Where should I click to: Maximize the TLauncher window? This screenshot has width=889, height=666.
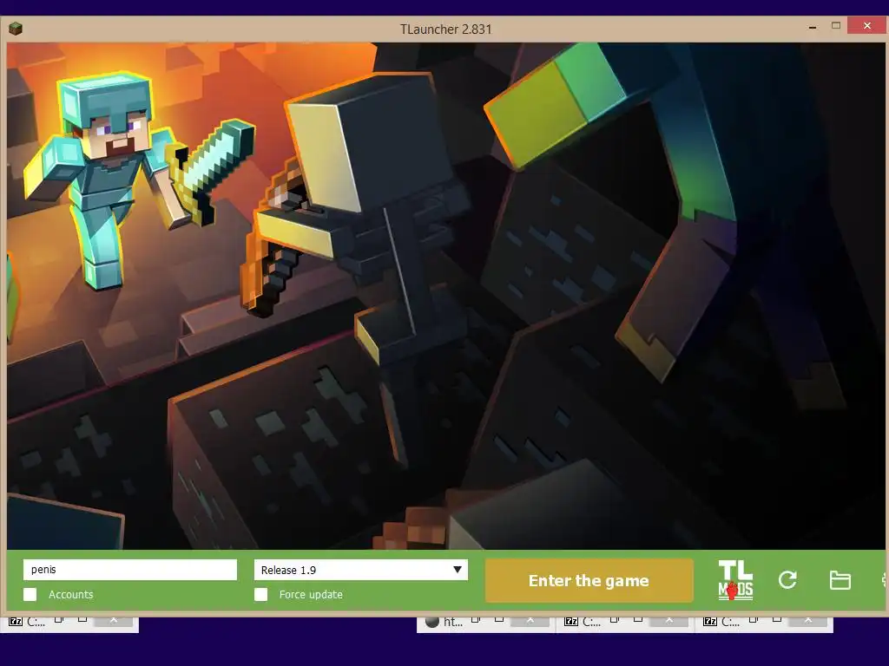point(836,25)
